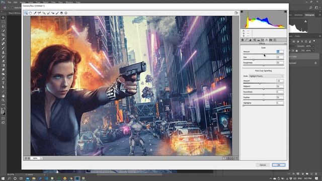Switch to the Basic panel tab
The width and height of the screenshot is (322, 181).
pyautogui.click(x=243, y=40)
